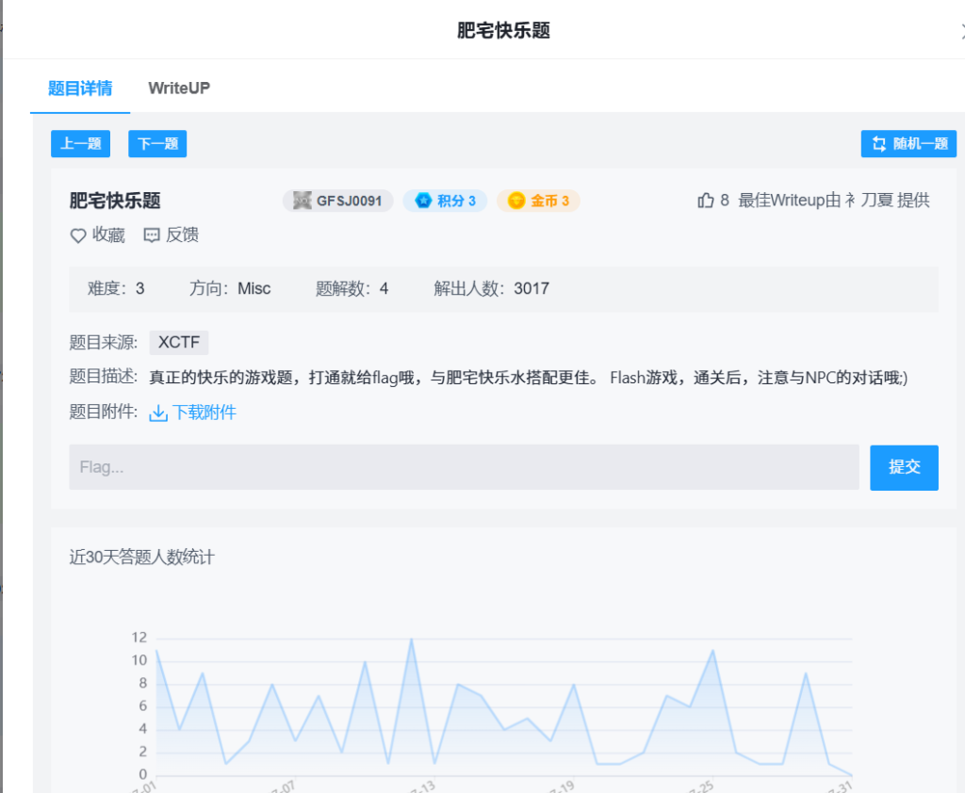
Task: Open the 下载附件 download link
Action: coord(204,413)
